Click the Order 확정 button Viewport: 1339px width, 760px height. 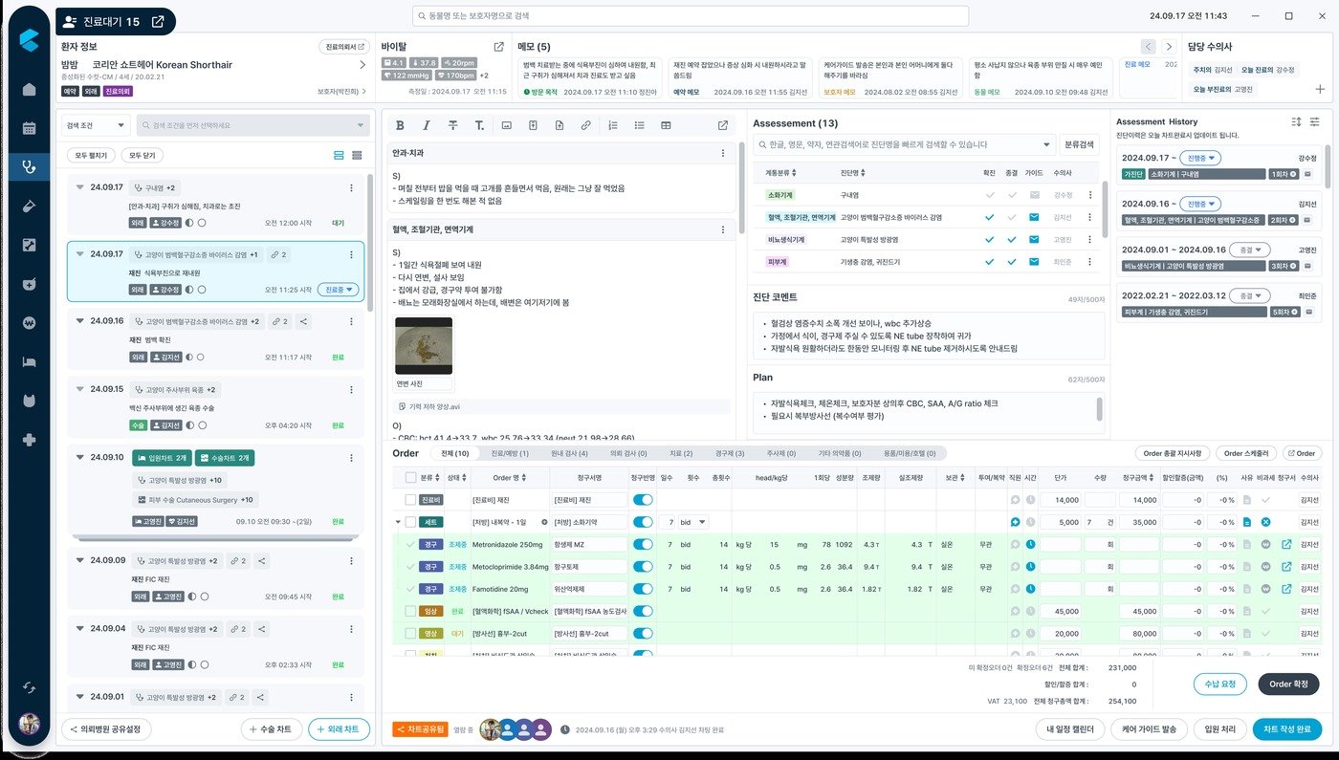(1287, 684)
